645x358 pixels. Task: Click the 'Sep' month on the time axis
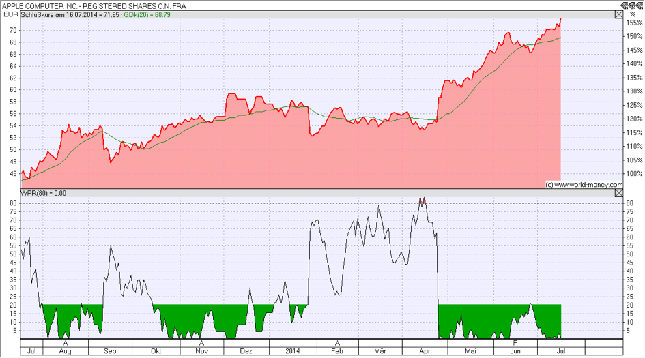point(110,351)
